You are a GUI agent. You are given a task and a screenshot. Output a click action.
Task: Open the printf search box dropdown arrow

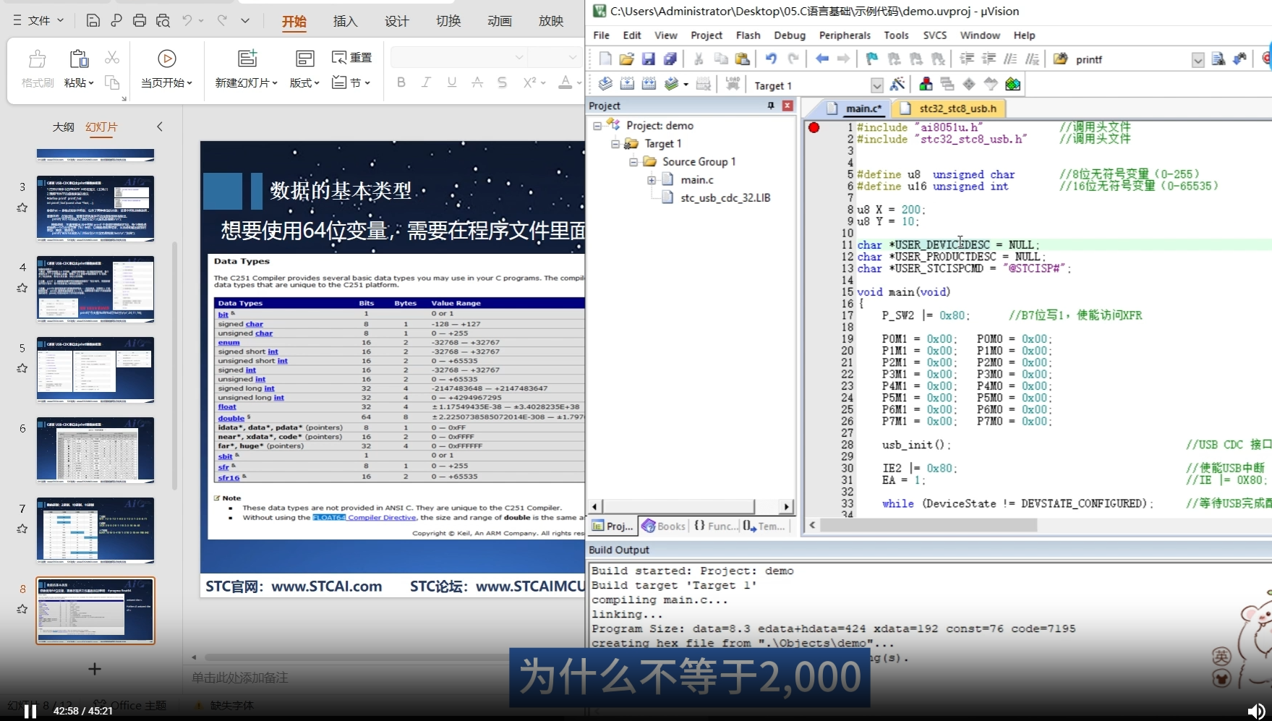tap(1198, 60)
